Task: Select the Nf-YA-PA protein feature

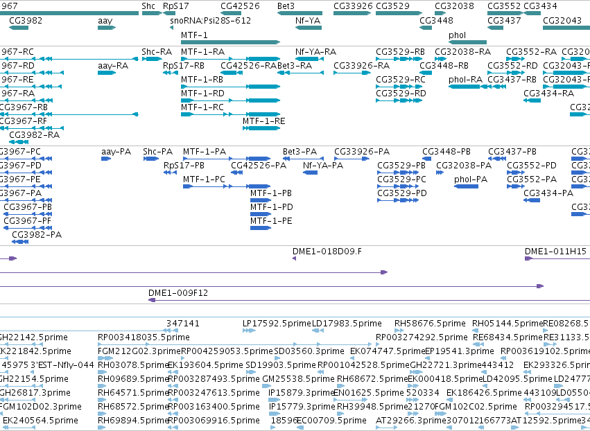Action: 310,173
